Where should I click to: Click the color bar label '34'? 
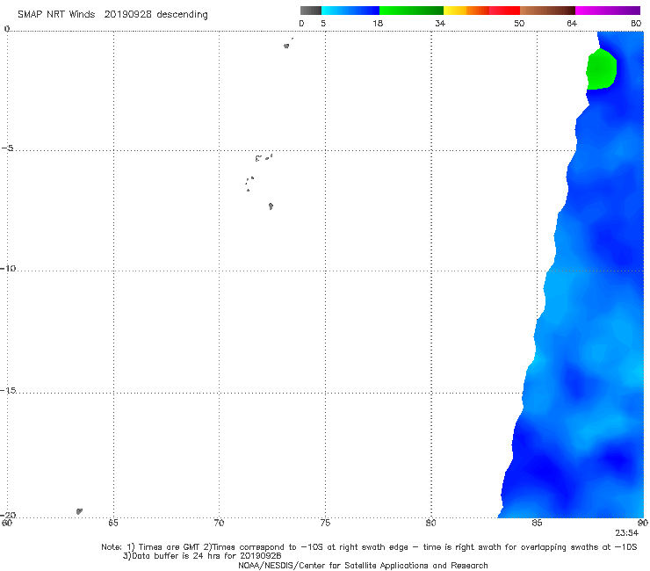(440, 24)
